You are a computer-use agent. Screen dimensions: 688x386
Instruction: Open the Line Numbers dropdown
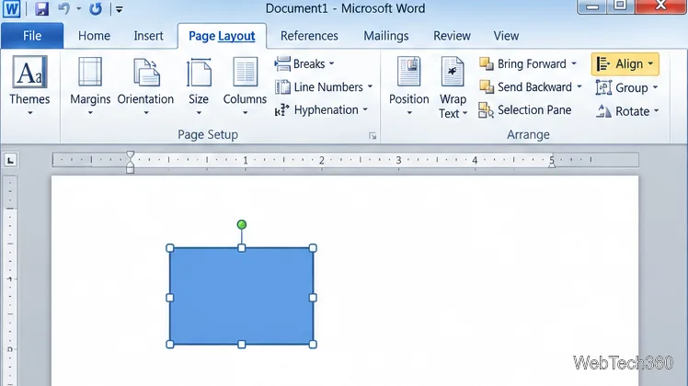324,87
